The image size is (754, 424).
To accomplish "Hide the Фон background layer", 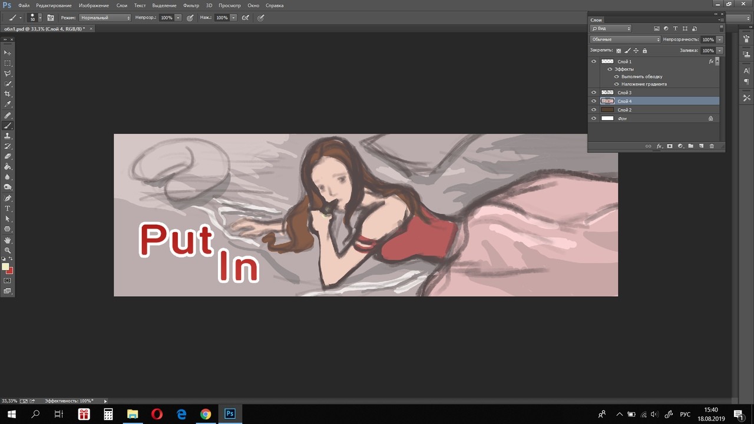I will (593, 118).
